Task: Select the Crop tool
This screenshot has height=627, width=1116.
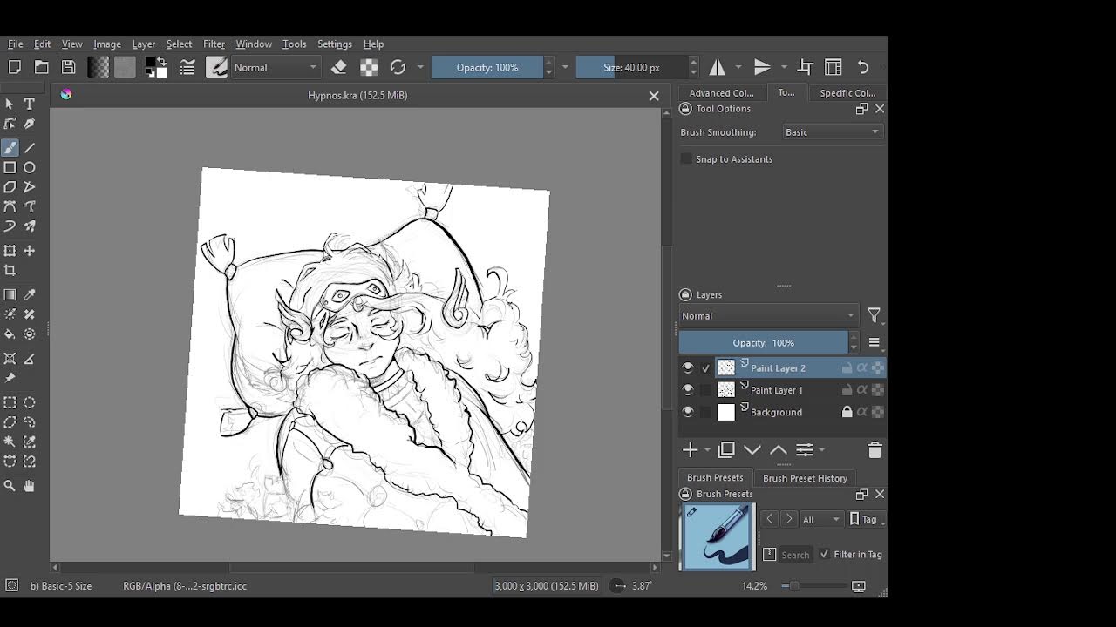Action: click(x=10, y=271)
